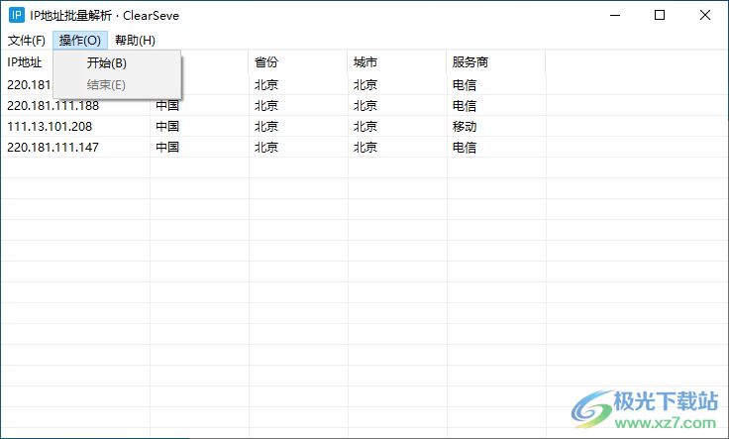Close the IP地址批量解析 window
The height and width of the screenshot is (439, 729).
coord(705,15)
